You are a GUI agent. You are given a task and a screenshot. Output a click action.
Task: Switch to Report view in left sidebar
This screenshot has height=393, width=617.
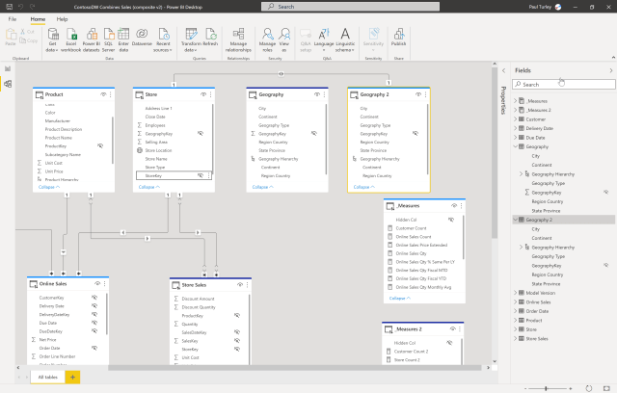click(x=8, y=68)
